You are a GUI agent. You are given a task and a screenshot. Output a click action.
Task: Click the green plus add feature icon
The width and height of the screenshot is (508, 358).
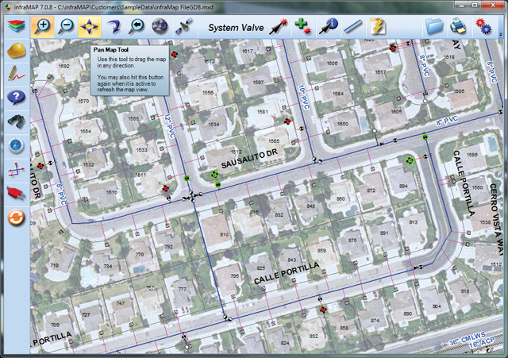302,26
